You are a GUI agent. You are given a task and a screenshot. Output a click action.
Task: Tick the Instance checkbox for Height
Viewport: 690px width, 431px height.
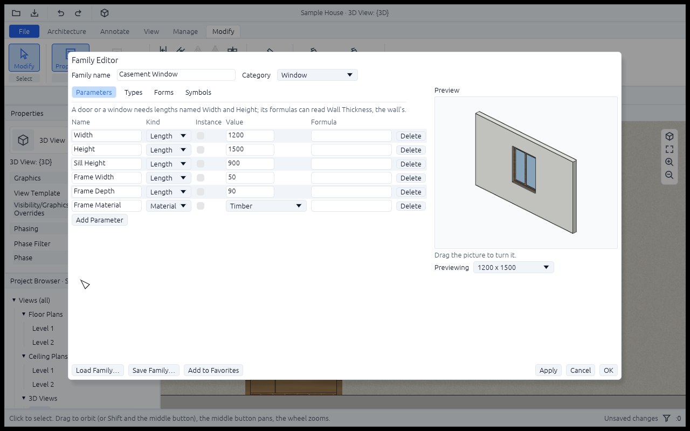point(201,150)
